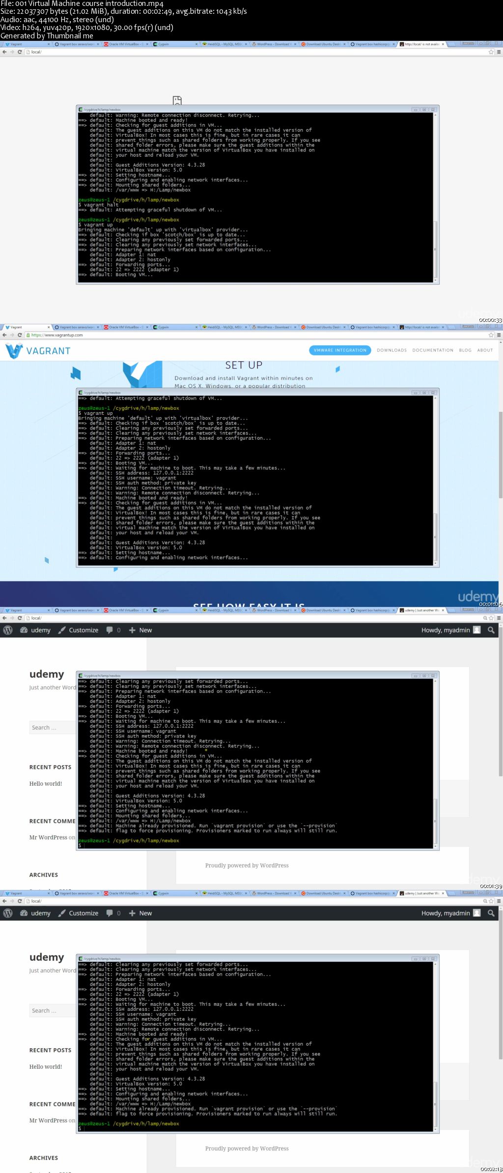Click the comments bubble icon in the 00:02:13 frame
The image size is (503, 1173).
coord(110,913)
